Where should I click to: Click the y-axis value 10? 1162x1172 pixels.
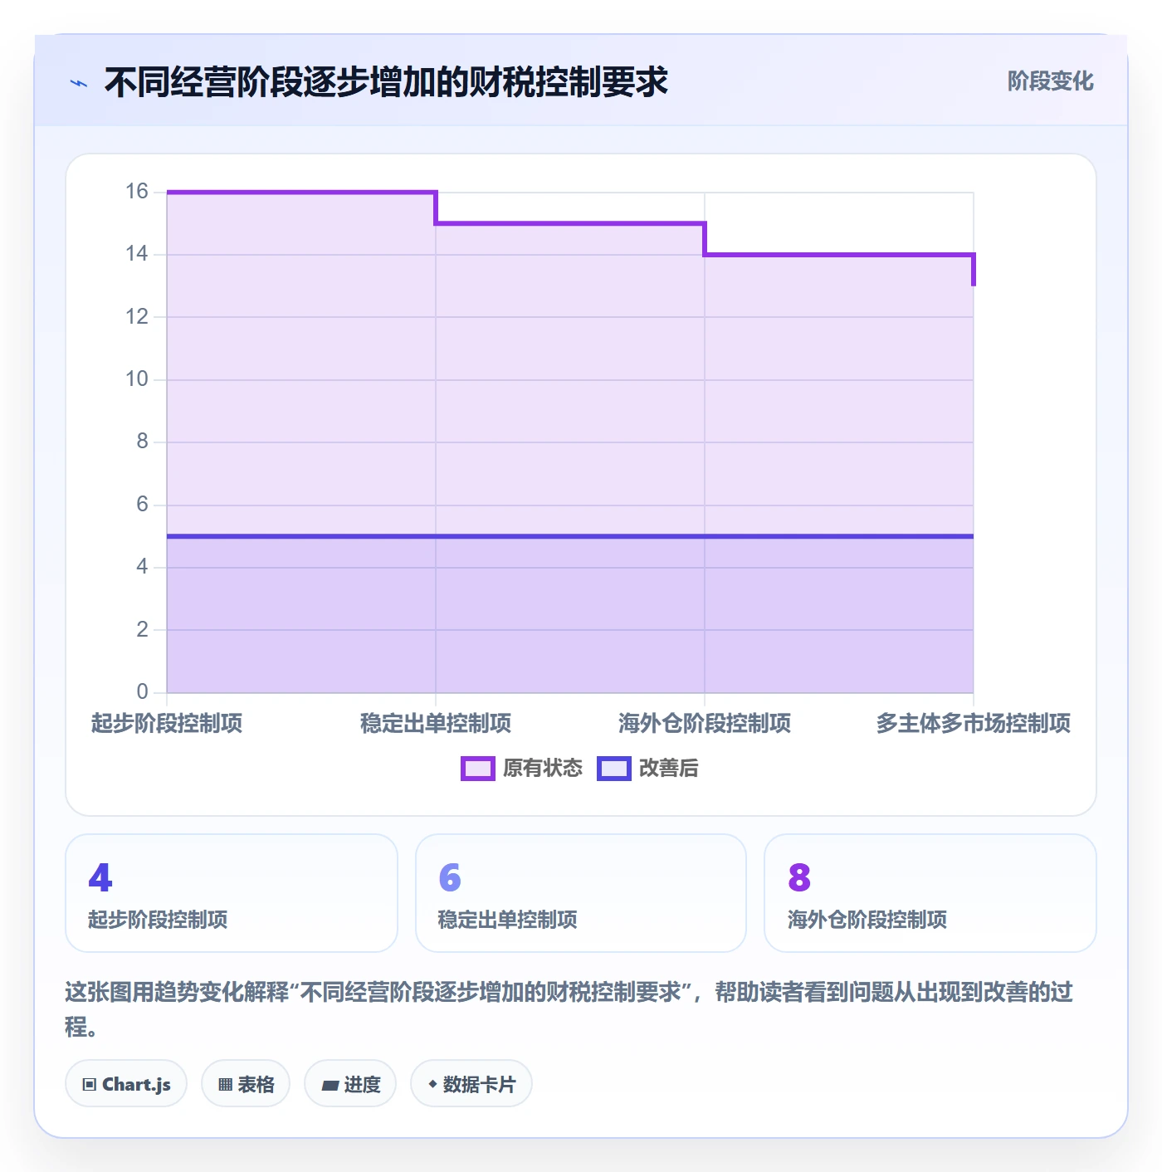pyautogui.click(x=137, y=379)
